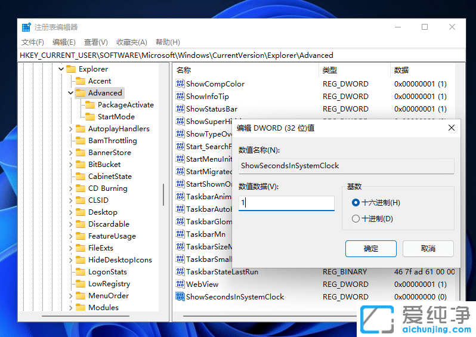Click the ShowSecondsInSystemClock value icon

coord(180,296)
